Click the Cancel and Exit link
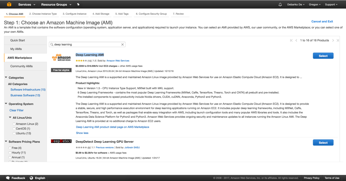 click(322, 22)
